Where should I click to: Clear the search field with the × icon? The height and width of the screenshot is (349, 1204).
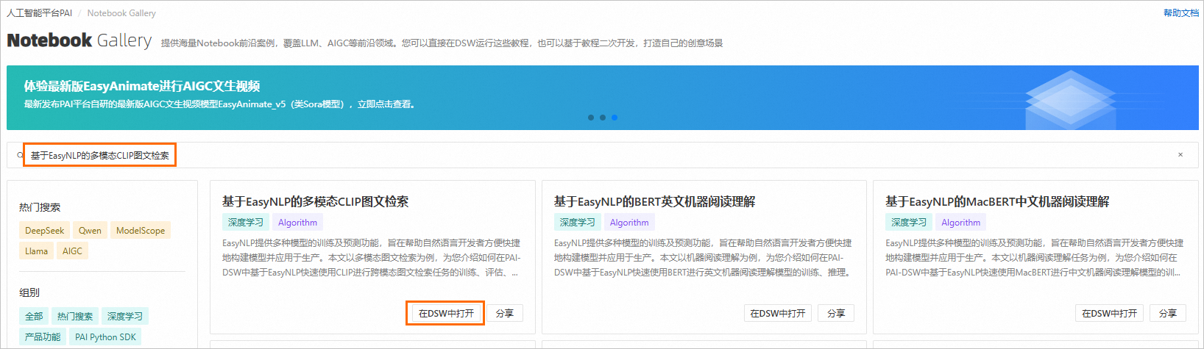coord(1180,155)
